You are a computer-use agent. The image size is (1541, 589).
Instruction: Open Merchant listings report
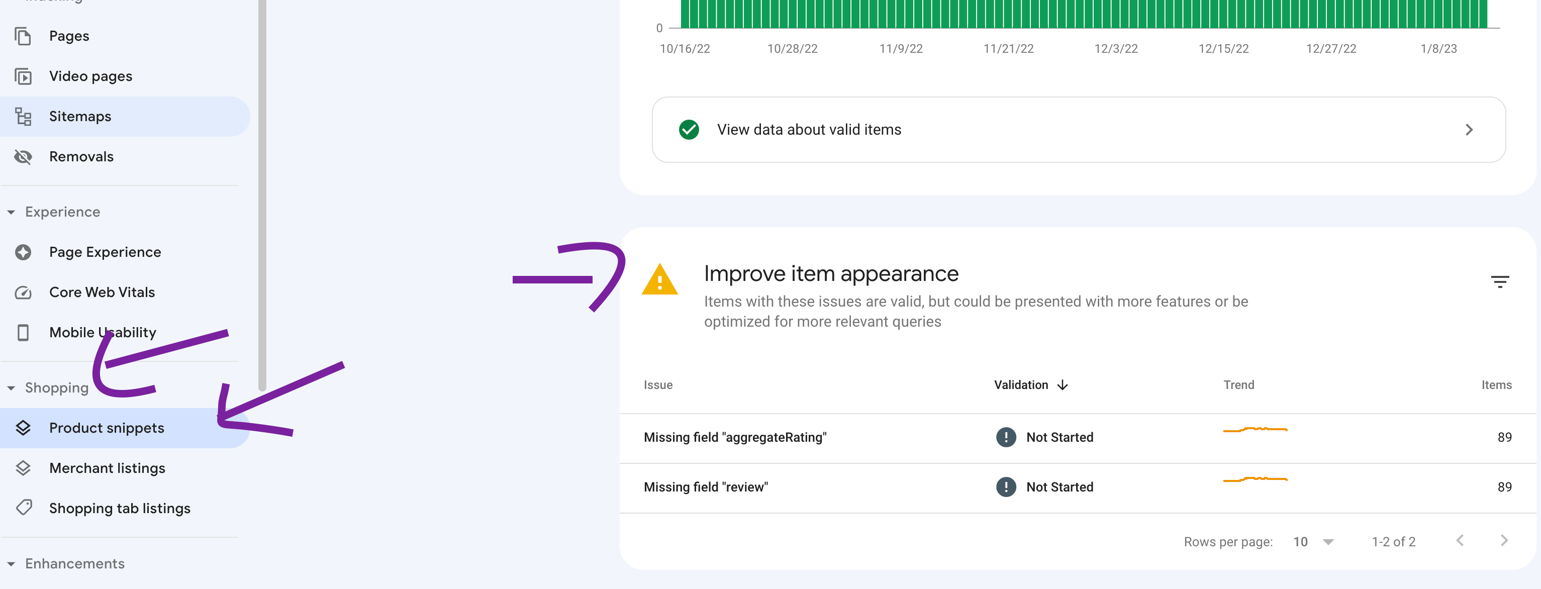coord(125,468)
